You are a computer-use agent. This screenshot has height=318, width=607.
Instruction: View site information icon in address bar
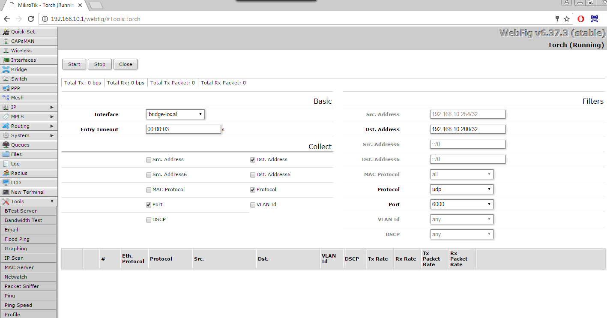(x=45, y=19)
